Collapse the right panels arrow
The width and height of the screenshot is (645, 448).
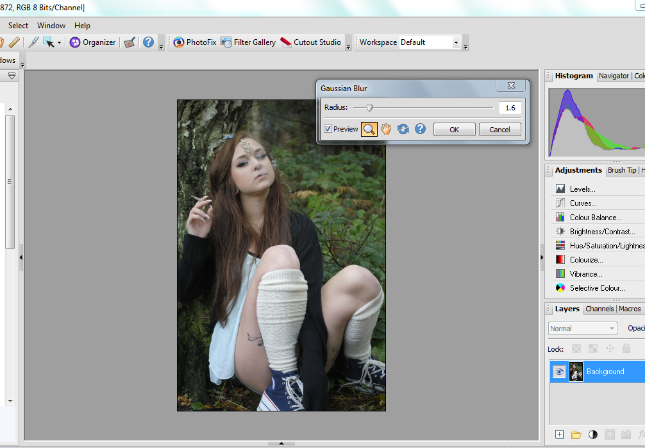542,257
